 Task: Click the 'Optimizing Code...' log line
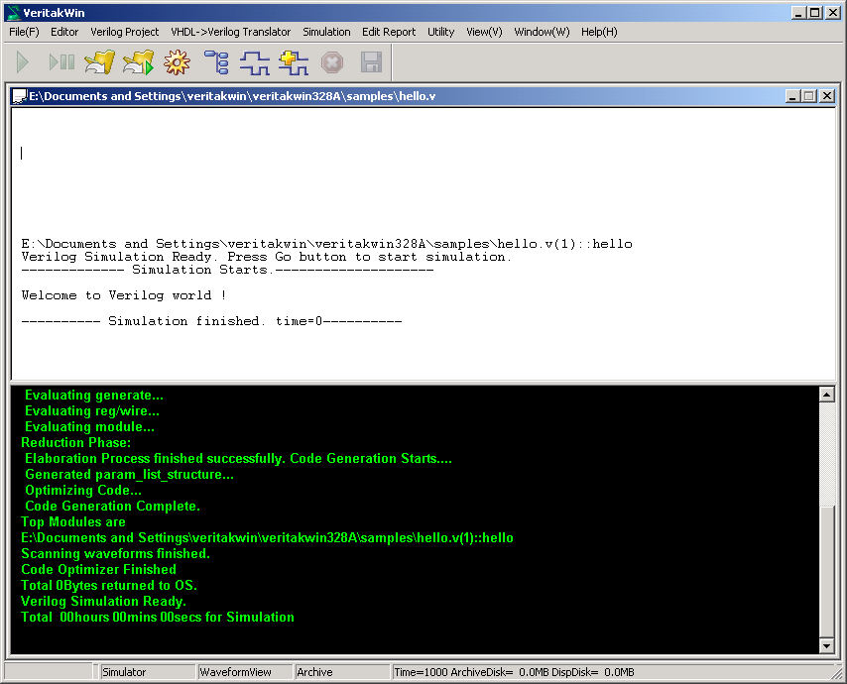[x=83, y=490]
